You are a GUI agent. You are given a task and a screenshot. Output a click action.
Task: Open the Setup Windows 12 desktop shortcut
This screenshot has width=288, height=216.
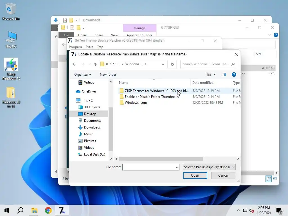click(x=11, y=69)
